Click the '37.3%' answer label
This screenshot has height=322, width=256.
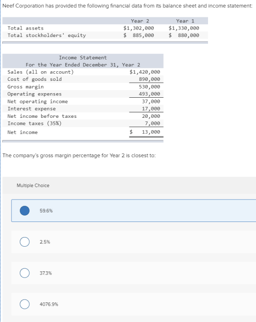tap(46, 273)
